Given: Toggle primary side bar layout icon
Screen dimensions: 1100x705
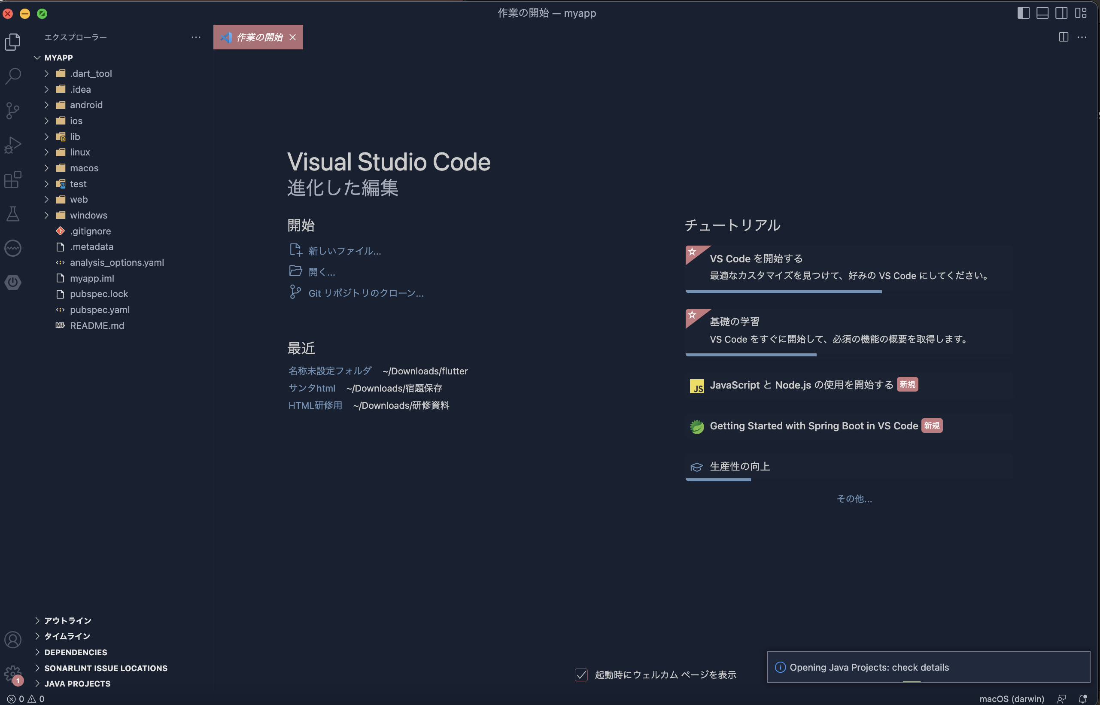Looking at the screenshot, I should [x=1023, y=13].
